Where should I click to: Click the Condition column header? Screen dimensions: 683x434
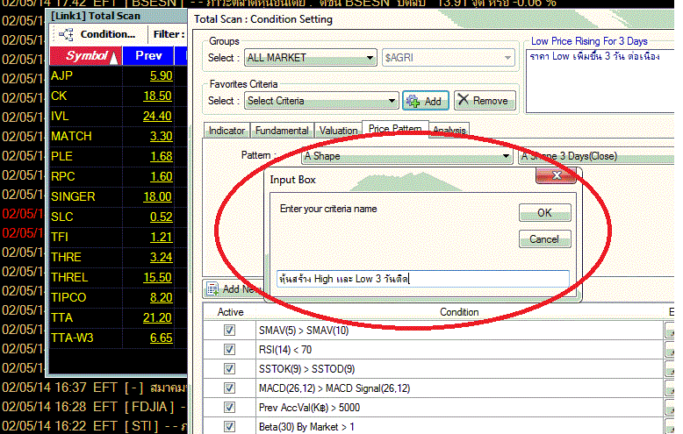pos(459,312)
